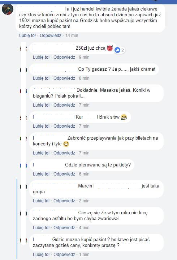Viewport: 177px width, 260px height.
Task: Reply to the 14 min old top comment
Action: (51, 36)
